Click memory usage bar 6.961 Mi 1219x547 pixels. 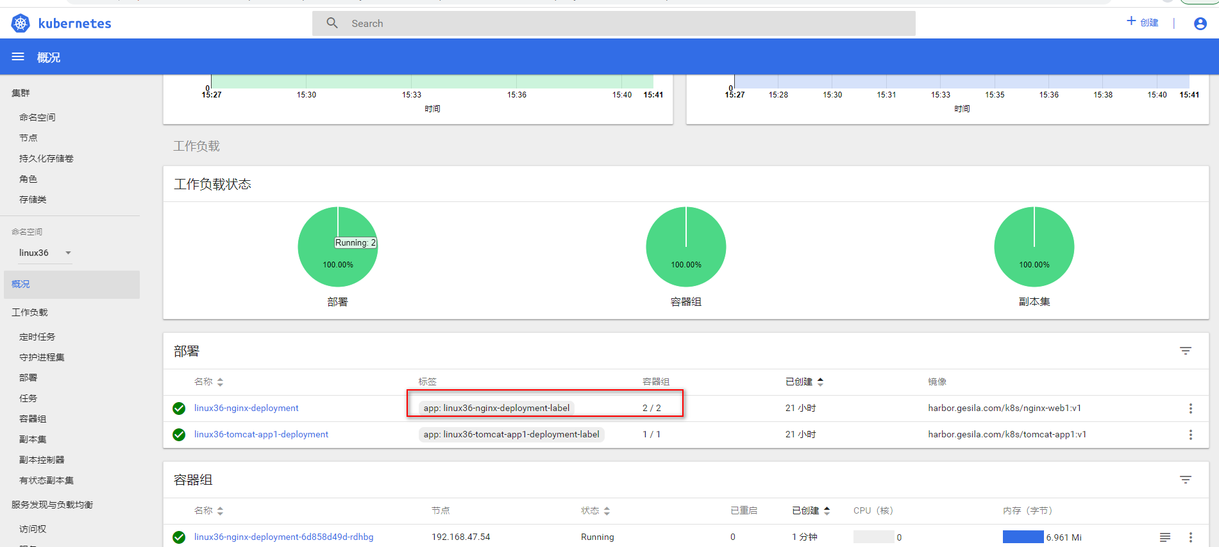pyautogui.click(x=1023, y=537)
